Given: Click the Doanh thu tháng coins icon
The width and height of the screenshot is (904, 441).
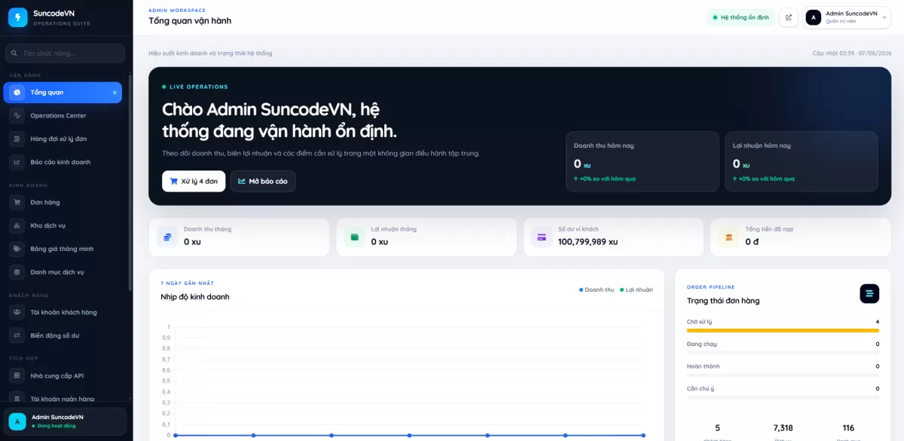Looking at the screenshot, I should pyautogui.click(x=167, y=237).
